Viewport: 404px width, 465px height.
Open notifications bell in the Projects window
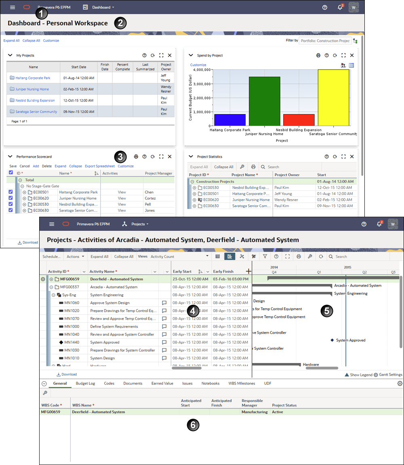tap(379, 224)
